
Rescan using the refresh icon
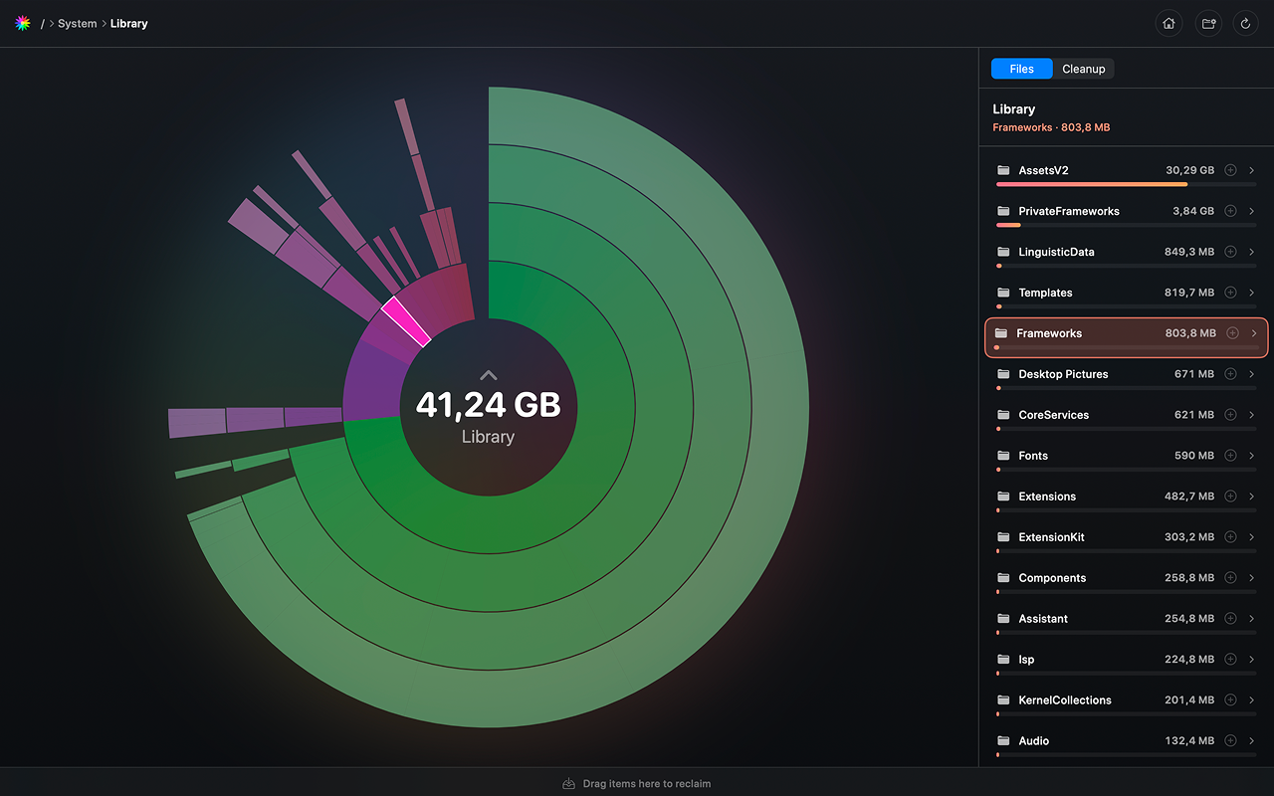tap(1245, 24)
